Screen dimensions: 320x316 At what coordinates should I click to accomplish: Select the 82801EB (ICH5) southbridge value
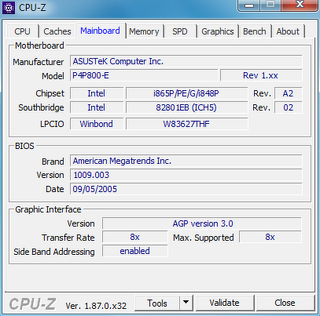pos(186,107)
